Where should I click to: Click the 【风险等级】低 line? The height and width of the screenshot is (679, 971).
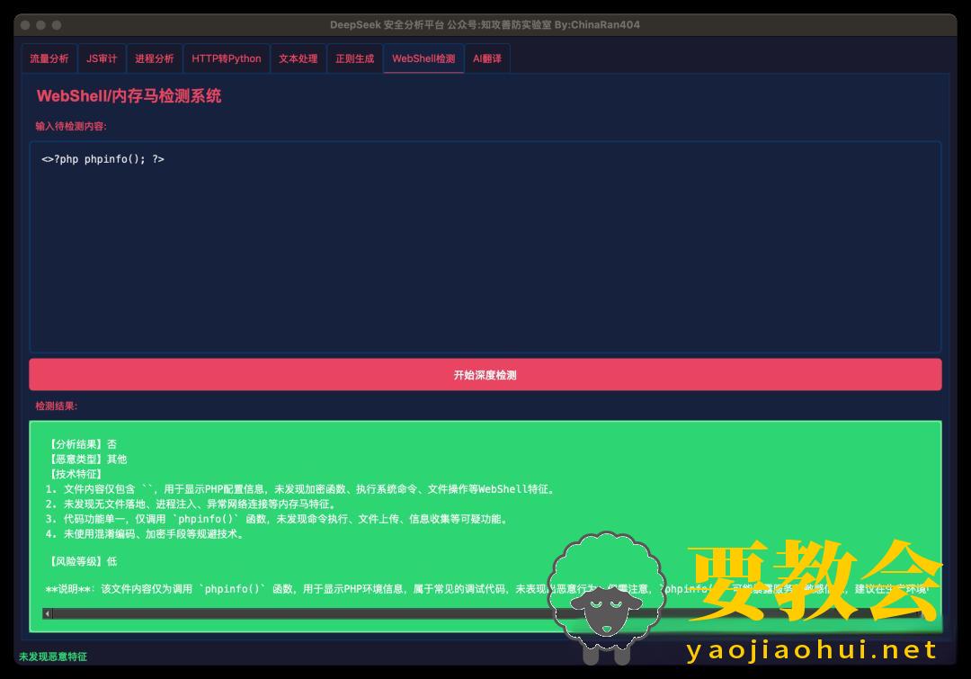[81, 561]
